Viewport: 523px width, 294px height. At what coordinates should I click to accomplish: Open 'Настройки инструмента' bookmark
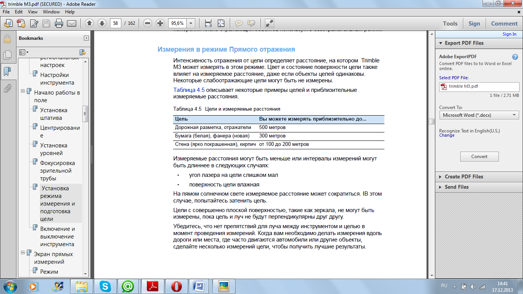click(57, 79)
